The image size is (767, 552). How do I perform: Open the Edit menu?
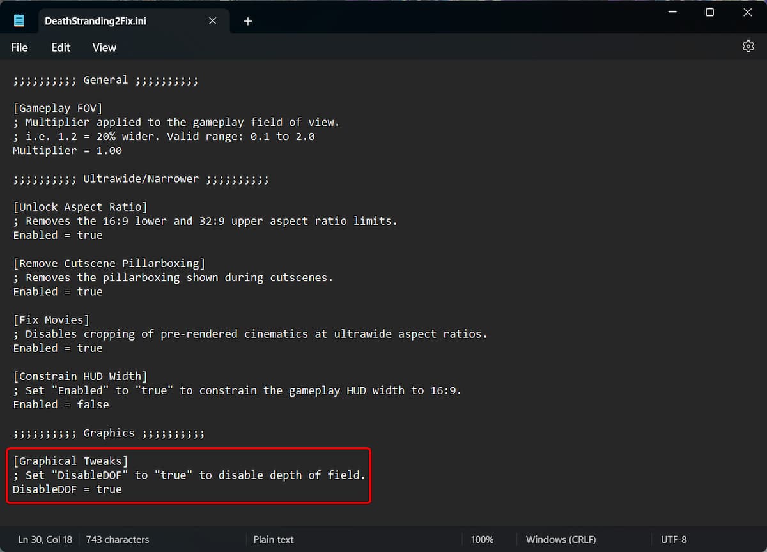click(x=61, y=47)
